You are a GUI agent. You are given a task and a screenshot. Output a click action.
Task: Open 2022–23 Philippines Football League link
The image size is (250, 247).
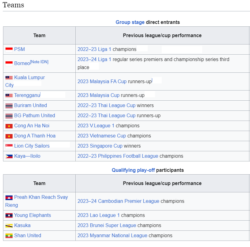point(118,156)
